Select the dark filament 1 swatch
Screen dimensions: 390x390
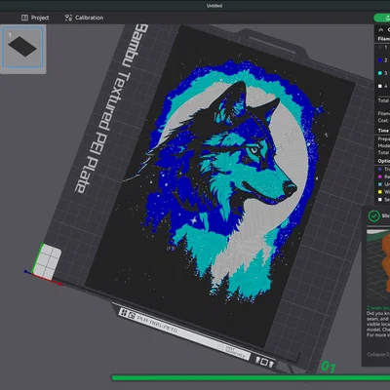pyautogui.click(x=380, y=48)
